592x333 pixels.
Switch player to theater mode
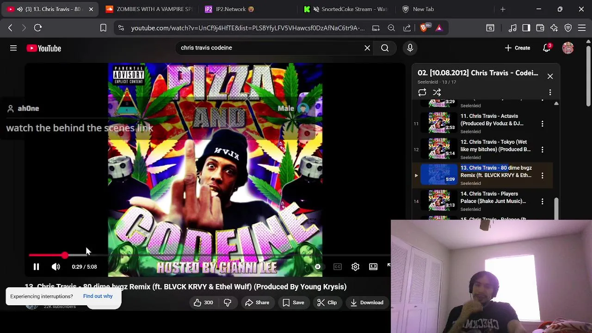(373, 267)
